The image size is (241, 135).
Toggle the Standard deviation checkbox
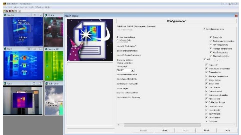(x=211, y=56)
